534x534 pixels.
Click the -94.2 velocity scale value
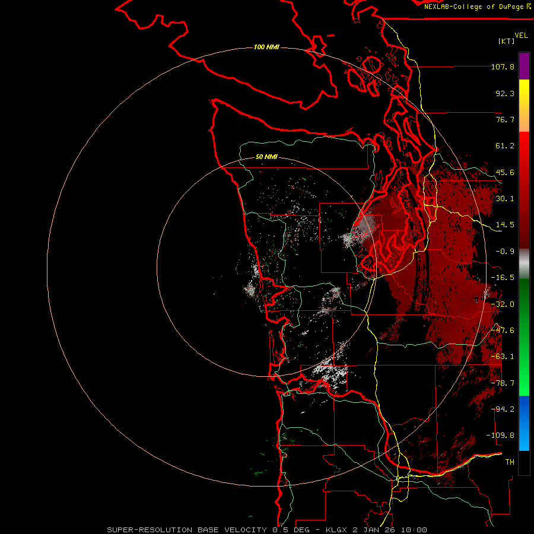pos(503,409)
